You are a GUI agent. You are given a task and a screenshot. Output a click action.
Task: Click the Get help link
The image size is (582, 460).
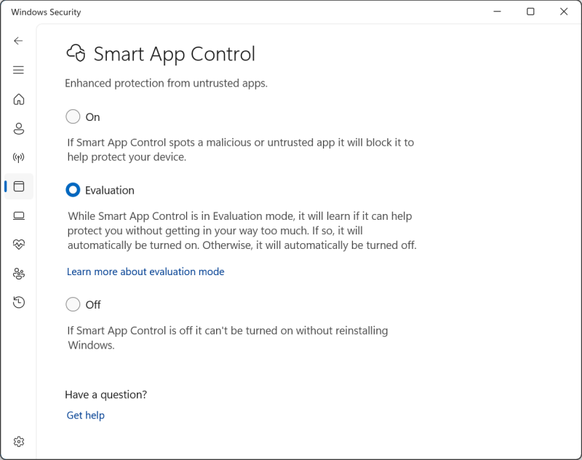(x=85, y=415)
